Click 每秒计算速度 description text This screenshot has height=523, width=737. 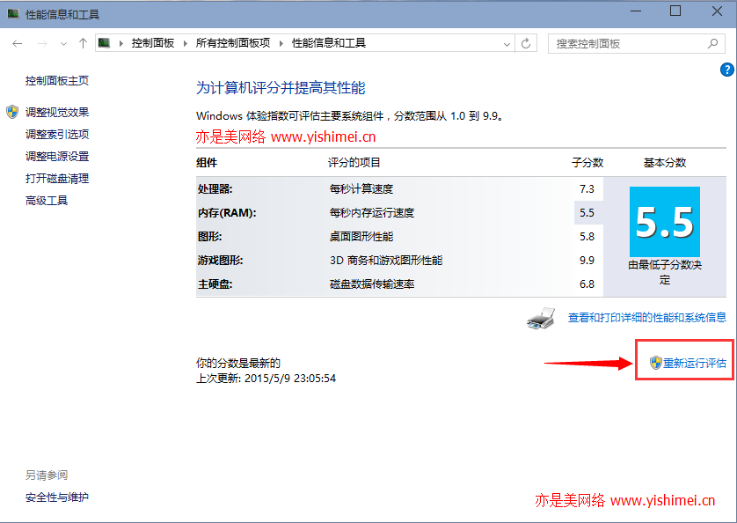click(x=361, y=189)
